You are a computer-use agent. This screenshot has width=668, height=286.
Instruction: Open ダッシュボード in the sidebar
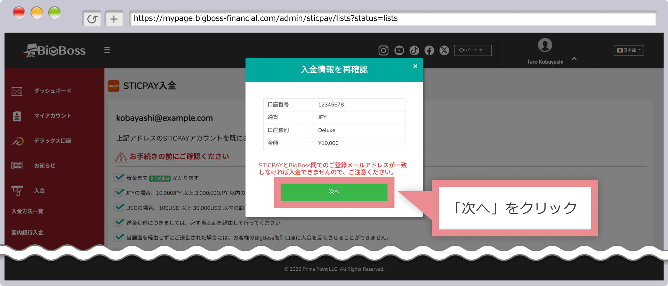[x=52, y=91]
